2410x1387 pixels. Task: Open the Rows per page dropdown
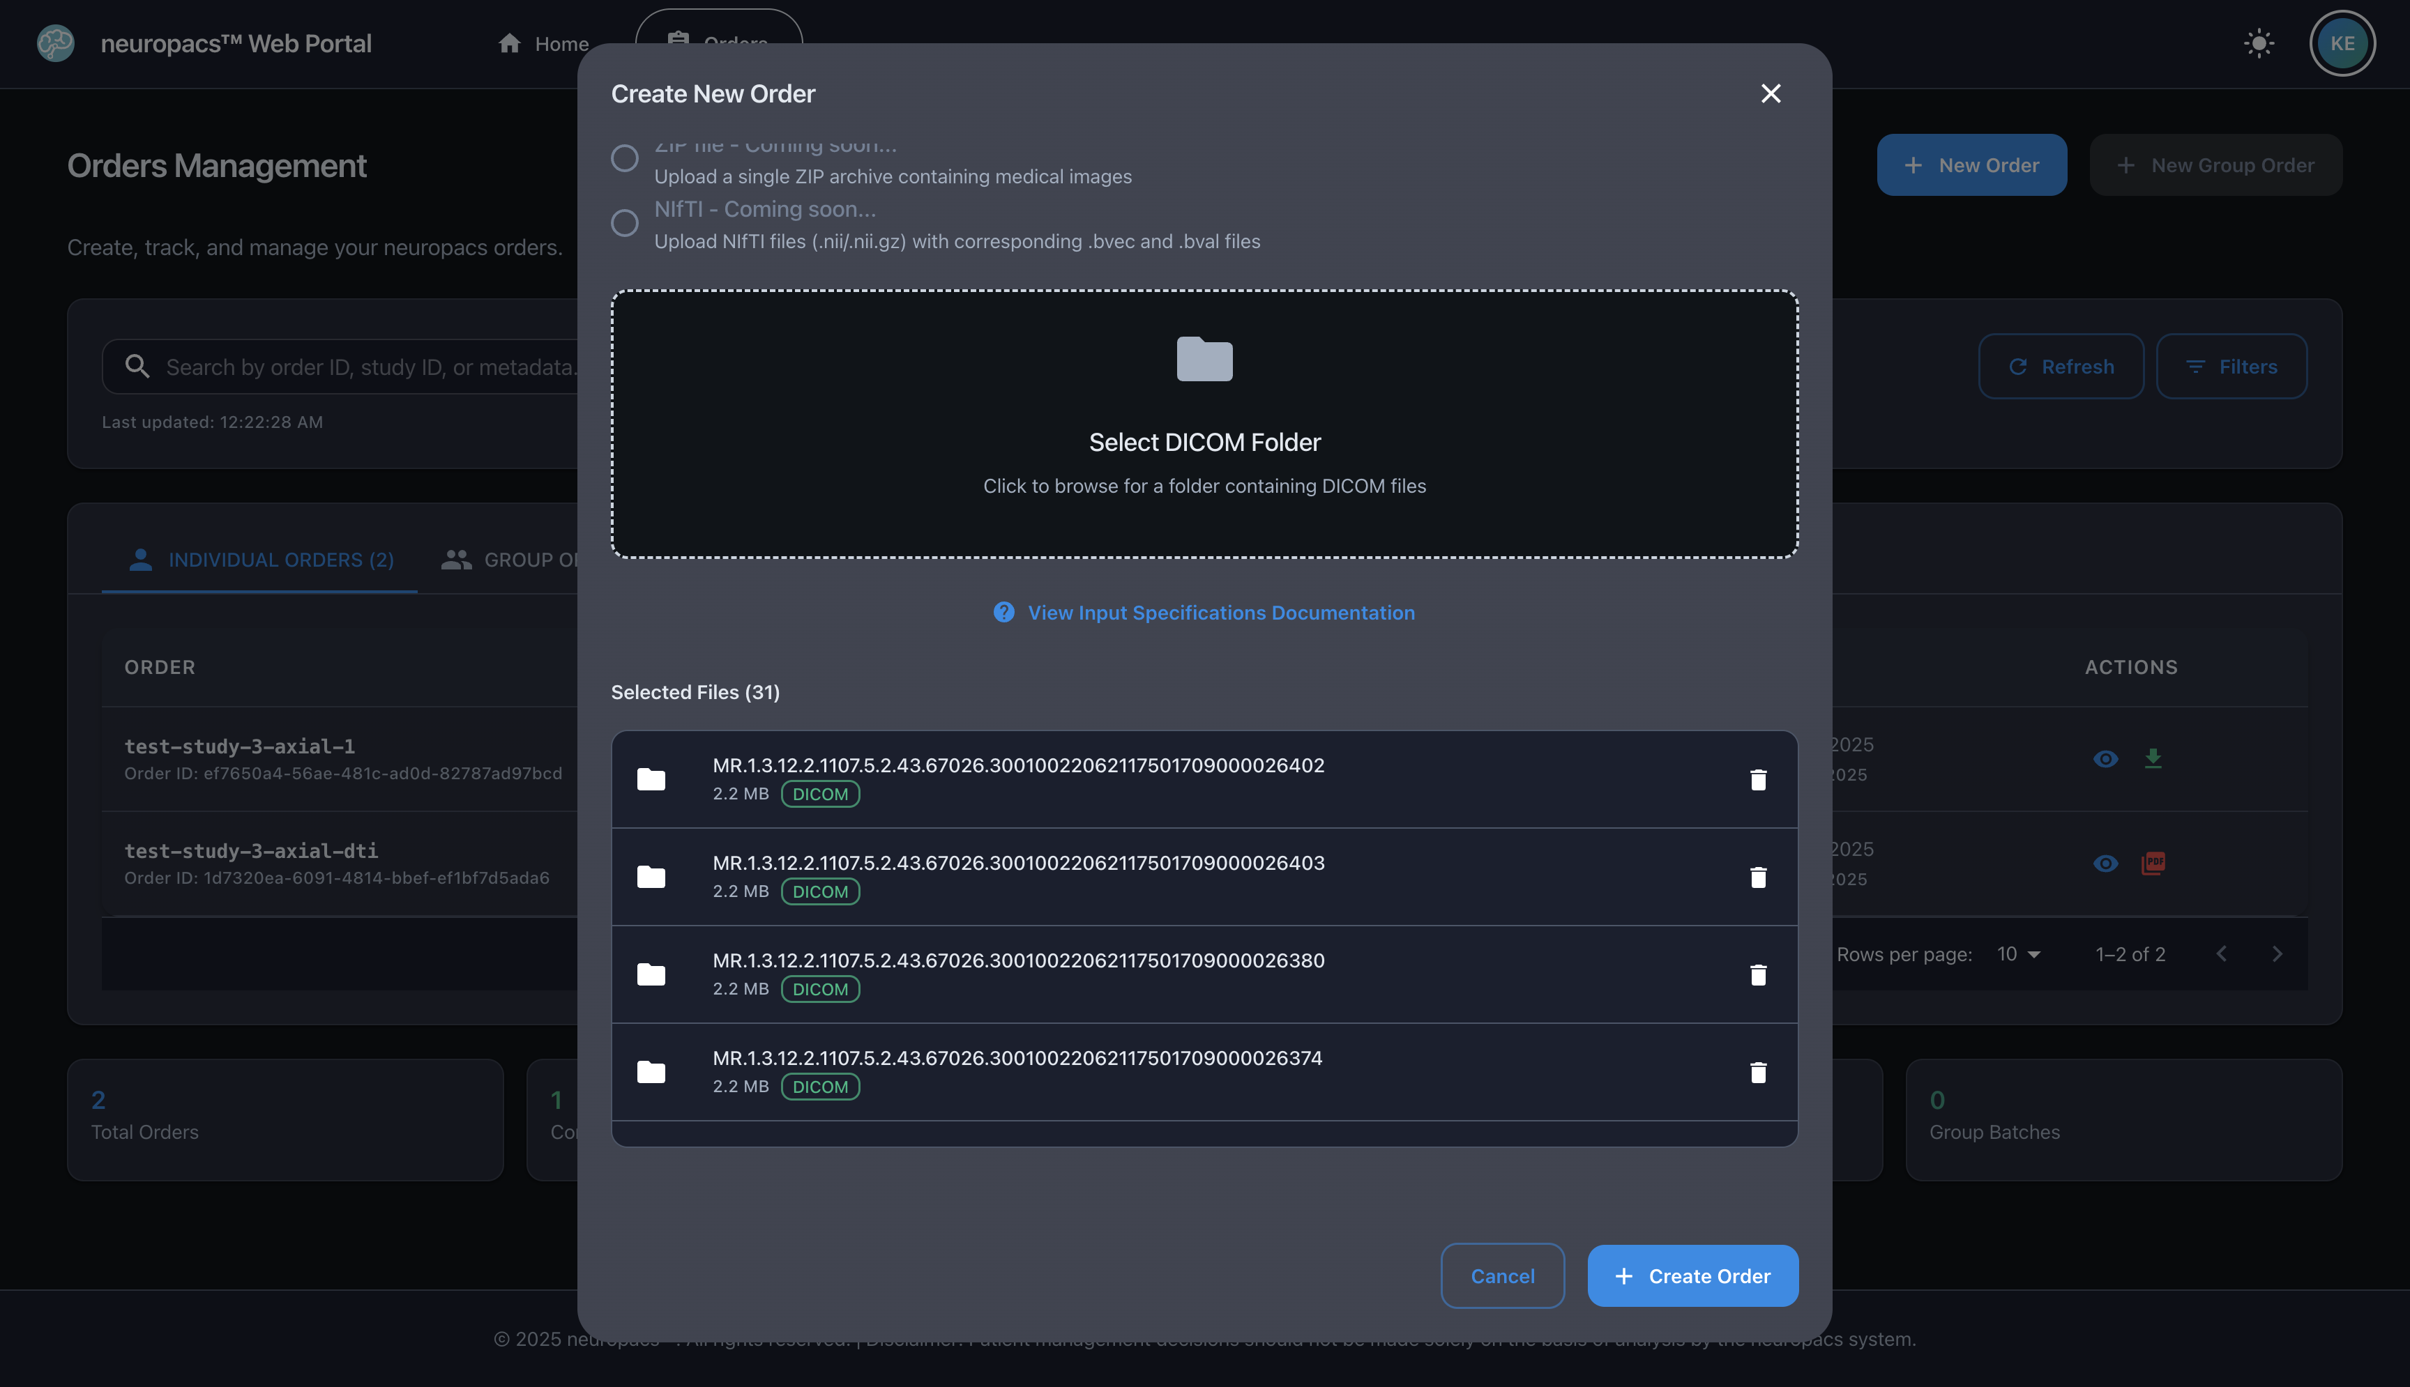[x=2017, y=953]
